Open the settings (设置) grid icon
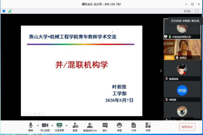The image size is (203, 135). [148, 127]
